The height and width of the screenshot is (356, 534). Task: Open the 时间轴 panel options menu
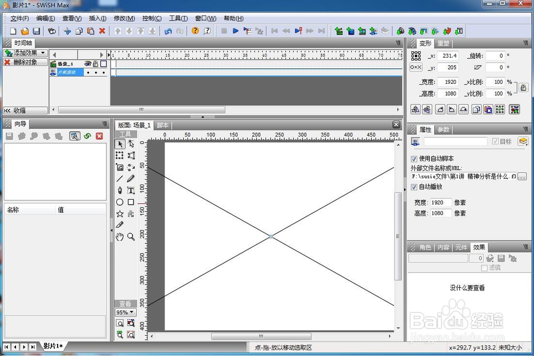(398, 43)
